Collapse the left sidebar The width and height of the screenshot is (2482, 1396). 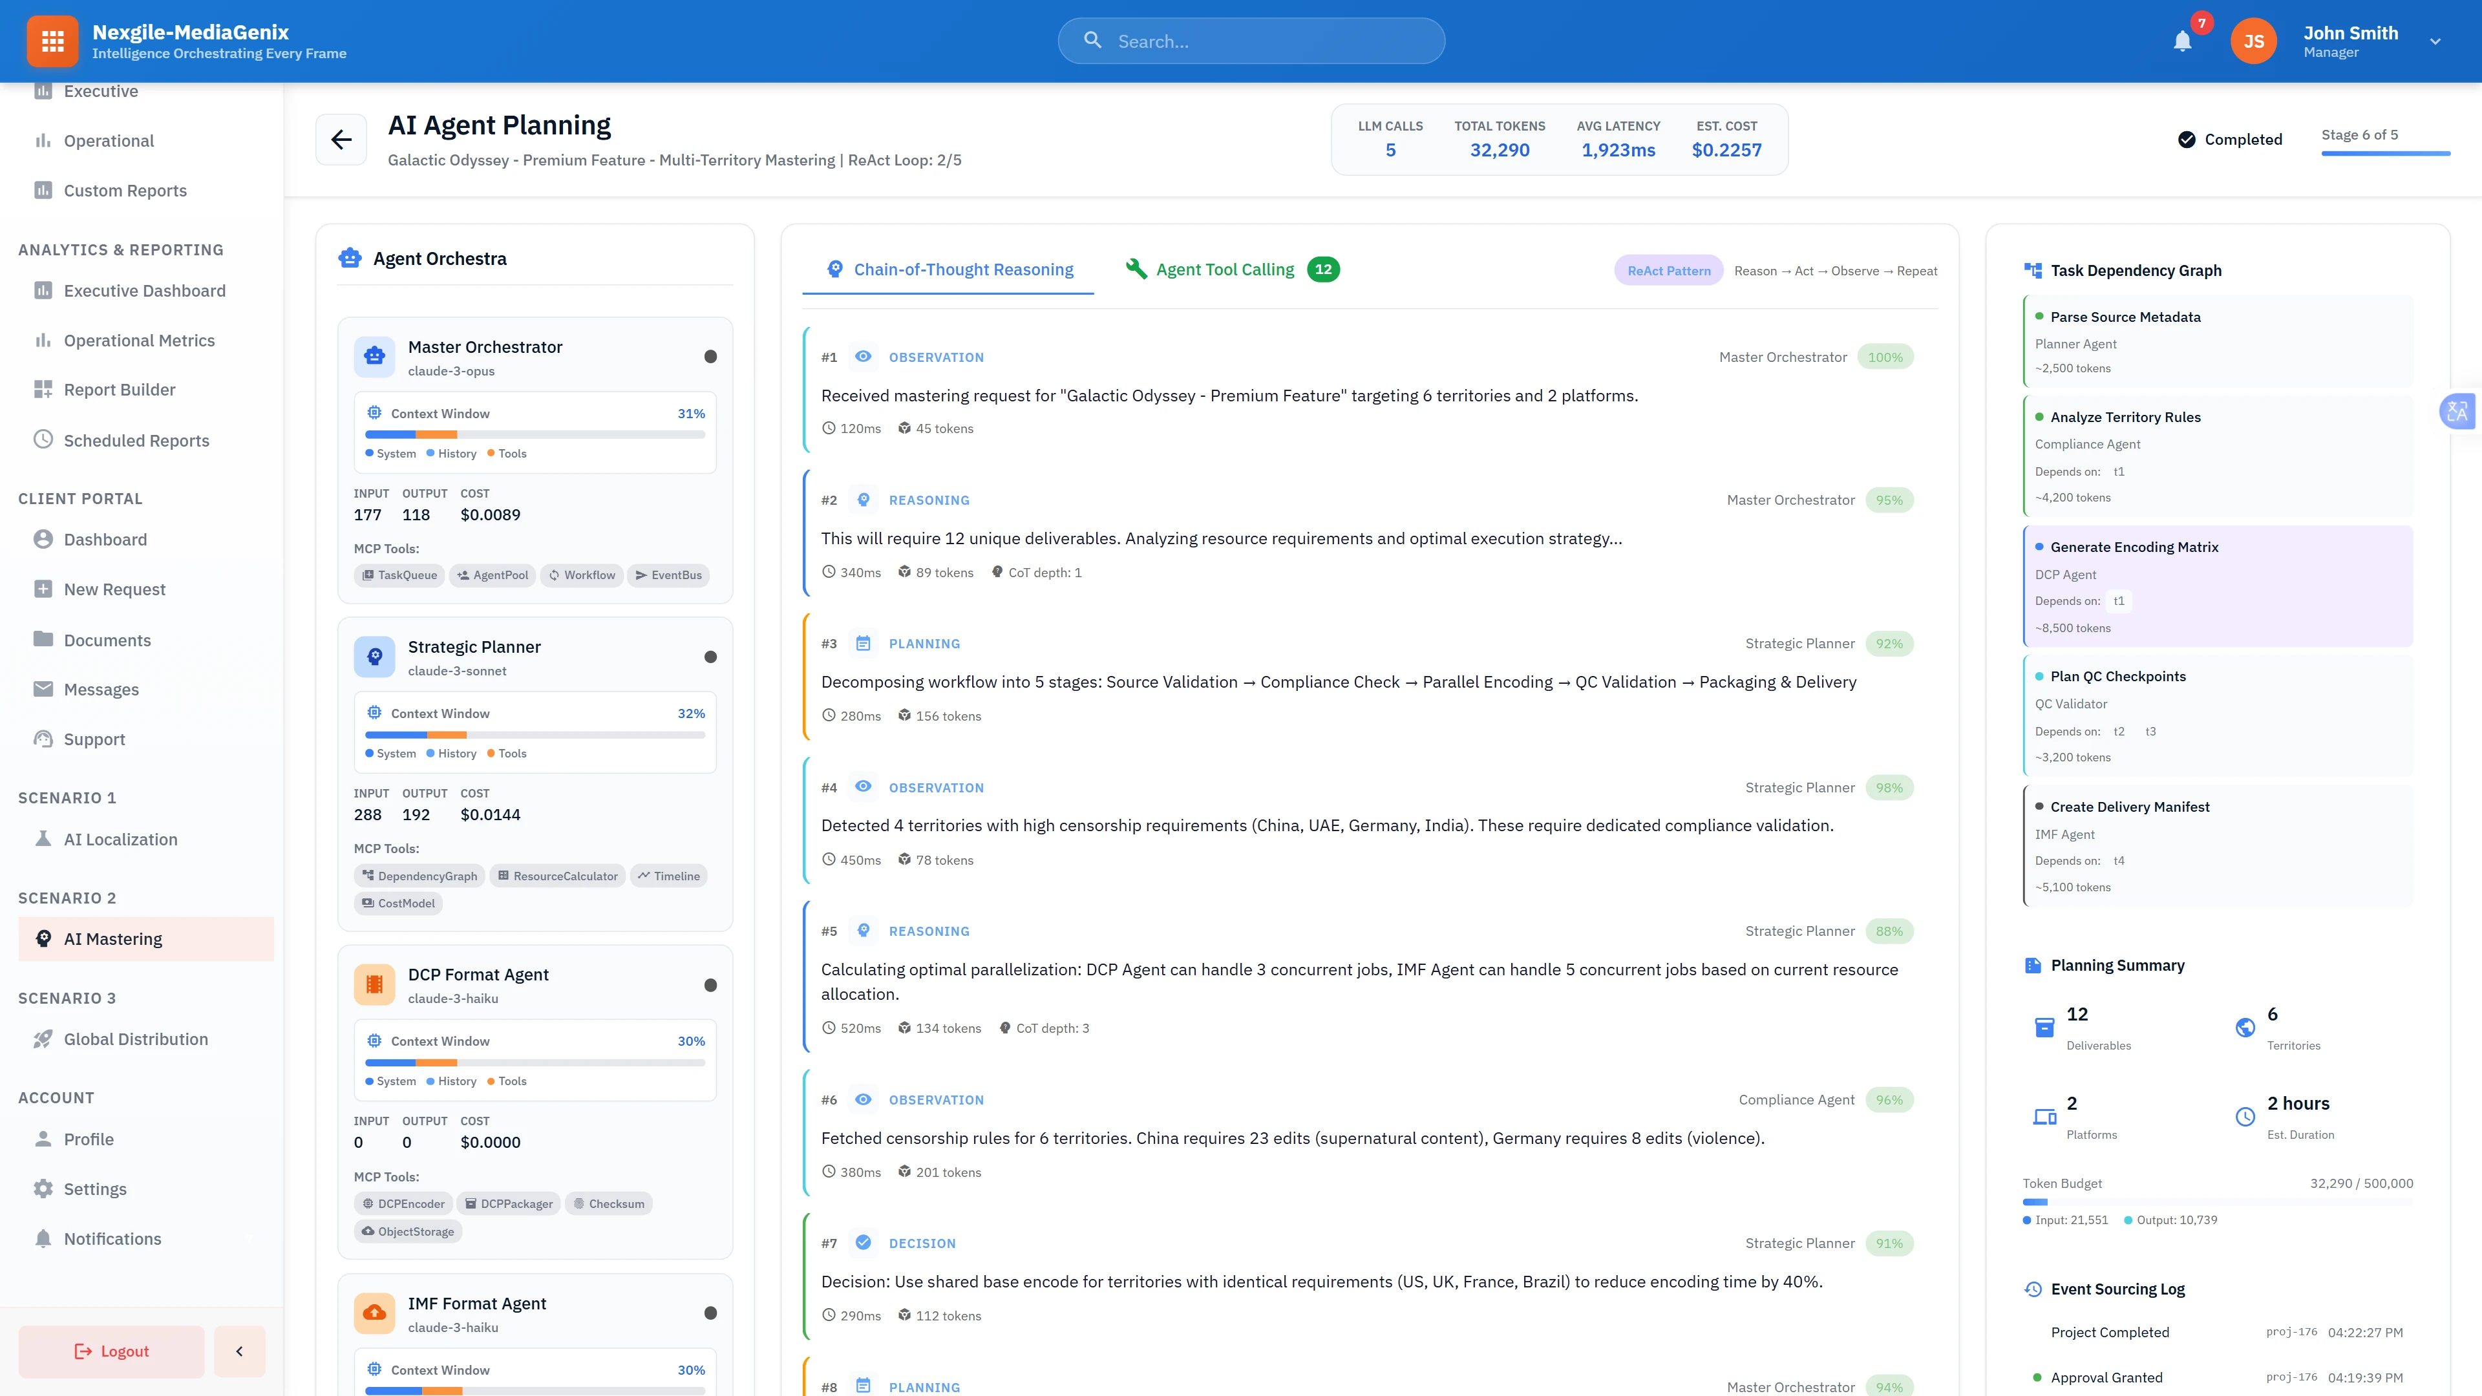tap(239, 1351)
